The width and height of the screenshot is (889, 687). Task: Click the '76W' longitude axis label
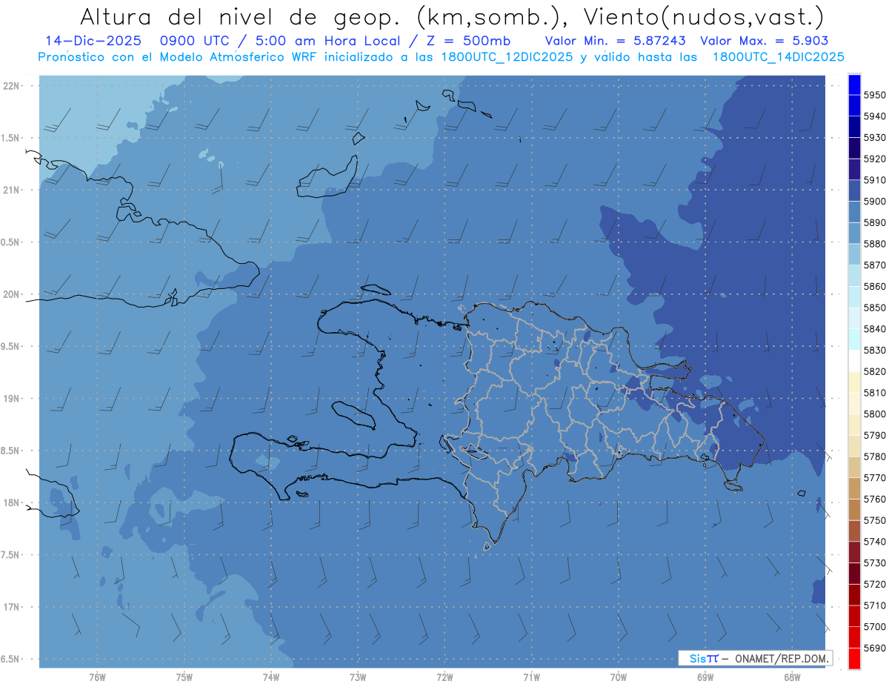97,677
